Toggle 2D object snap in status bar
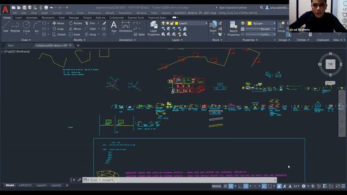Screen dimensions: 347x195 coord(270,186)
